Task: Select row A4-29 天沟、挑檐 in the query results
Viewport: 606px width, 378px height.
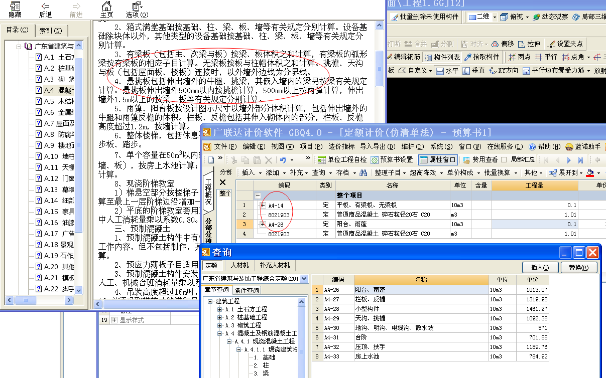Action: pos(430,318)
